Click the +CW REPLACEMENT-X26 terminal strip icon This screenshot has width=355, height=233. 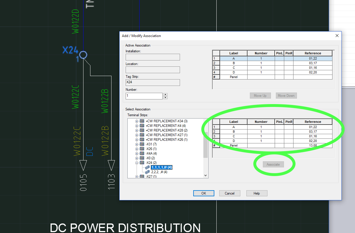[142, 140]
